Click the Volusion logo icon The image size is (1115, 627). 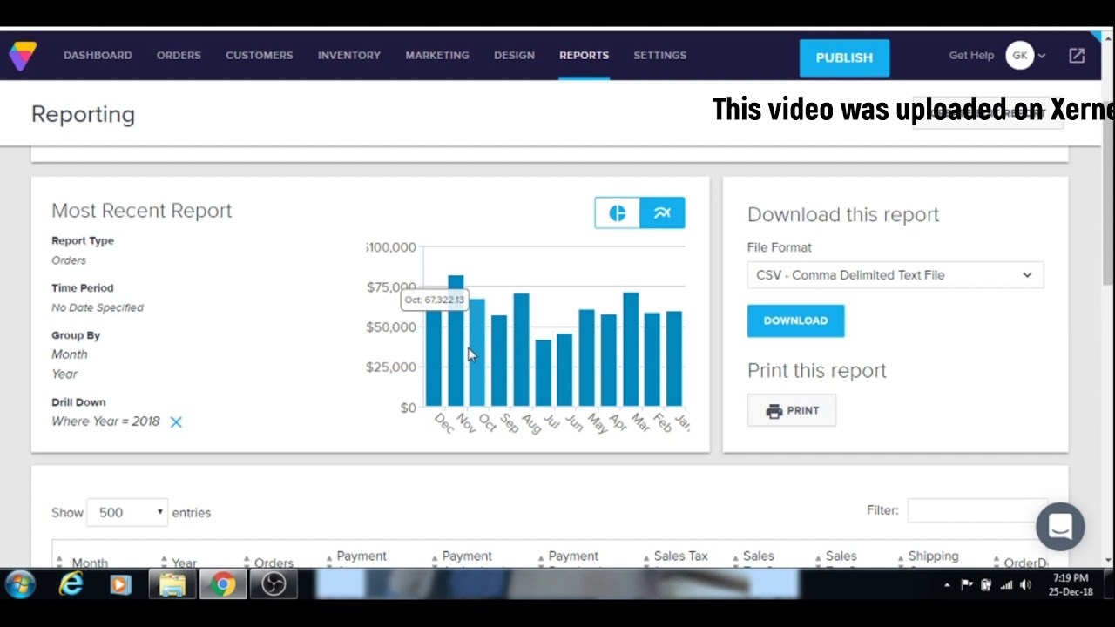pyautogui.click(x=23, y=56)
